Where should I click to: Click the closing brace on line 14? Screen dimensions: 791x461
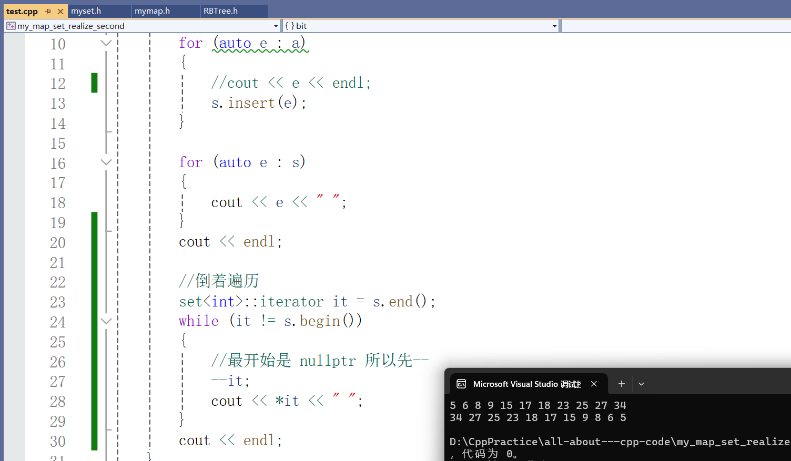tap(181, 122)
